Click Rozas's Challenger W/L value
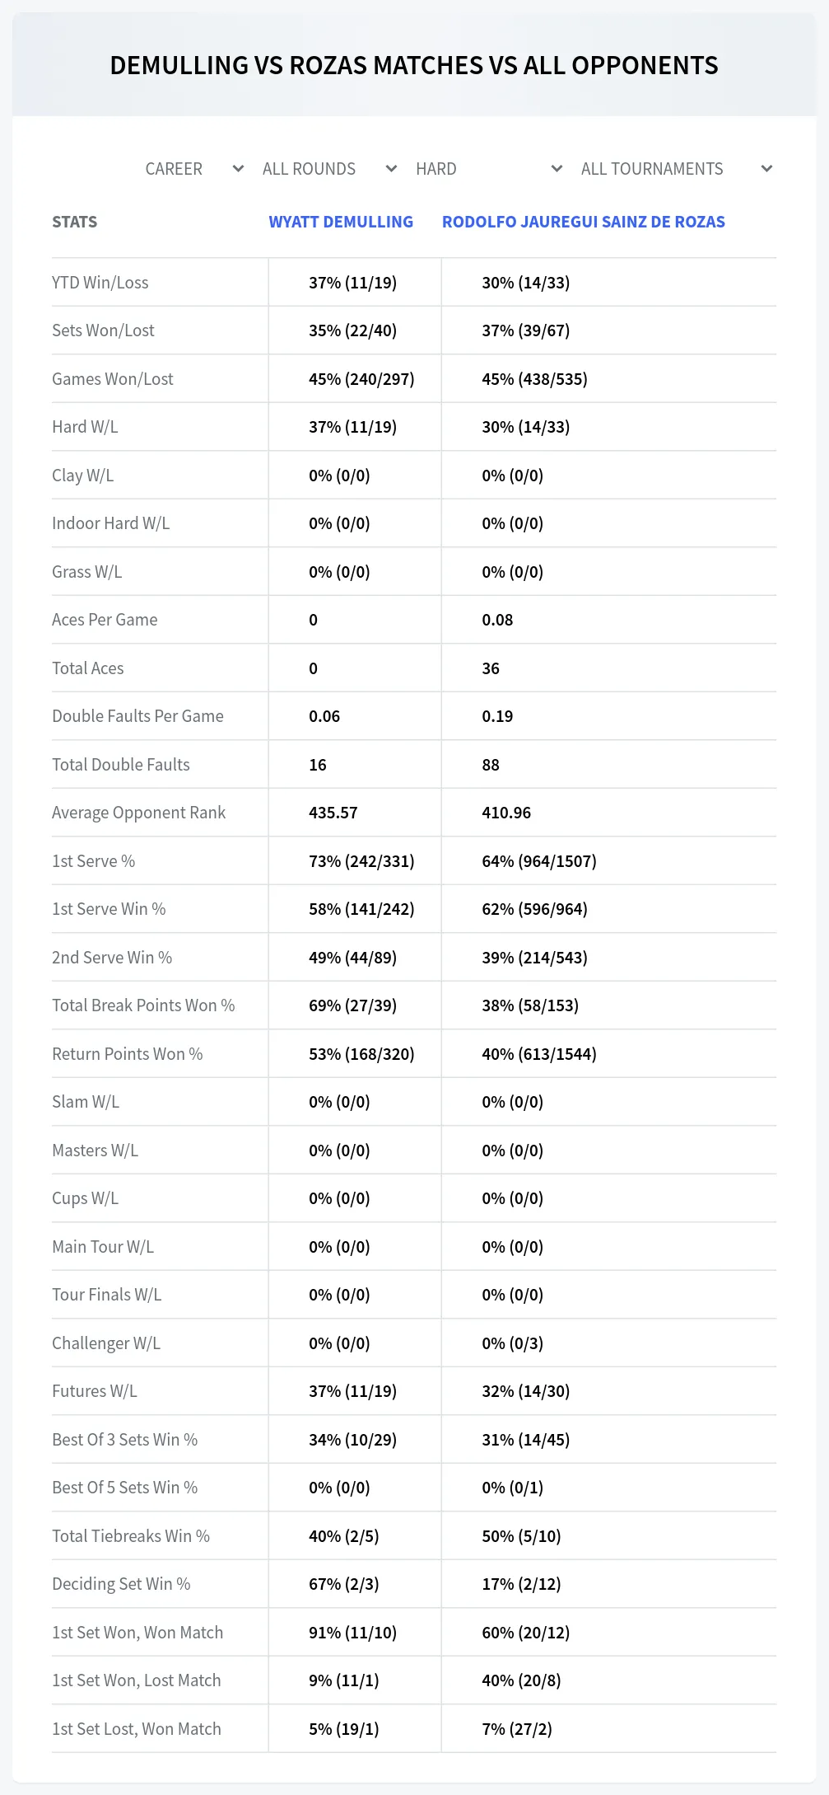The width and height of the screenshot is (829, 1795). pos(512,1343)
